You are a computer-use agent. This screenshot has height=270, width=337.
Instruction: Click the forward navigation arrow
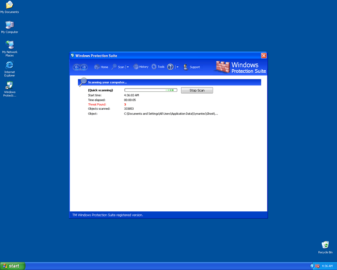coord(84,67)
